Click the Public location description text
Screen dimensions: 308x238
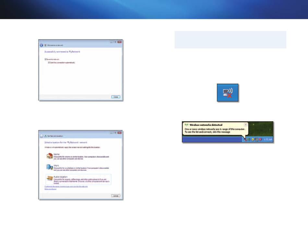(81, 181)
